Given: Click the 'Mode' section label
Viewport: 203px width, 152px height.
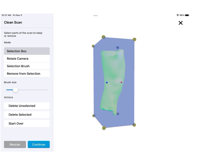Looking at the screenshot, I should (7, 42).
